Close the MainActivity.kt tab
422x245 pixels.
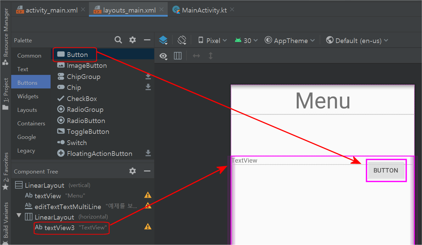[232, 9]
